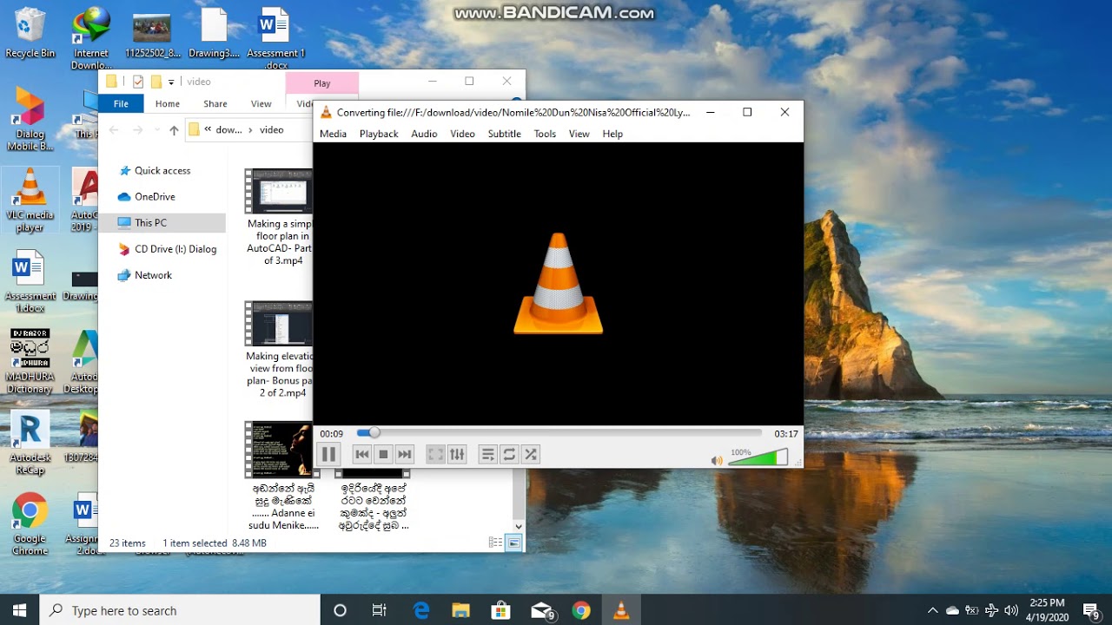The image size is (1112, 625).
Task: Open the VLC View menu
Action: tap(579, 134)
